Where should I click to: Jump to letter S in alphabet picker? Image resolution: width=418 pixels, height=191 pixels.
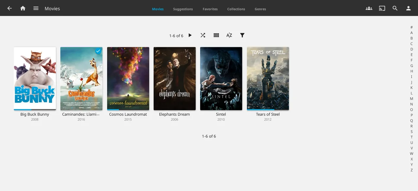pos(411,131)
